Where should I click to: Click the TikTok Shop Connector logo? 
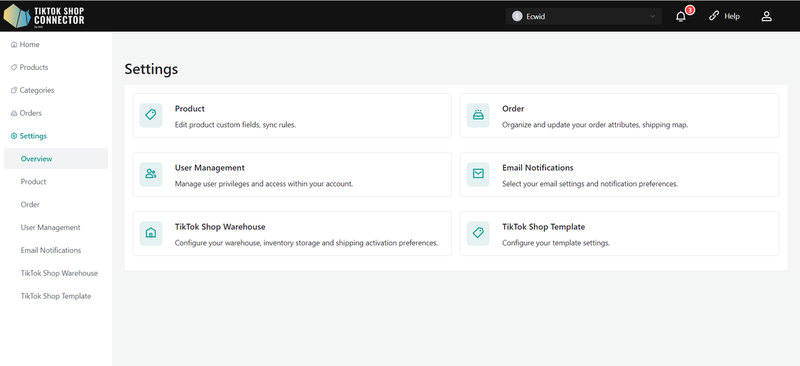(x=44, y=16)
